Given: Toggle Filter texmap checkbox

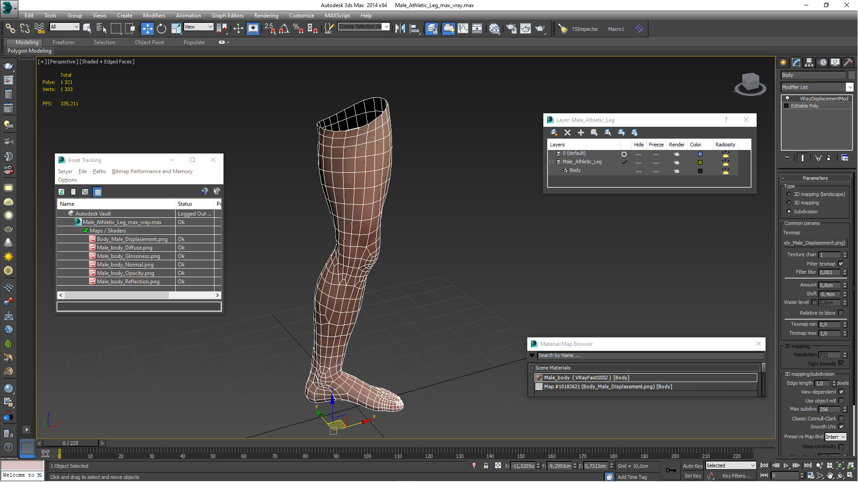Looking at the screenshot, I should click(x=841, y=264).
